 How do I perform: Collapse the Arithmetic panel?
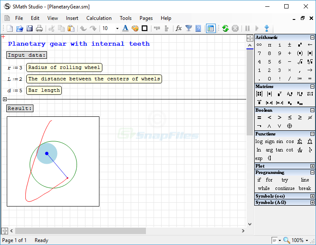(312, 38)
